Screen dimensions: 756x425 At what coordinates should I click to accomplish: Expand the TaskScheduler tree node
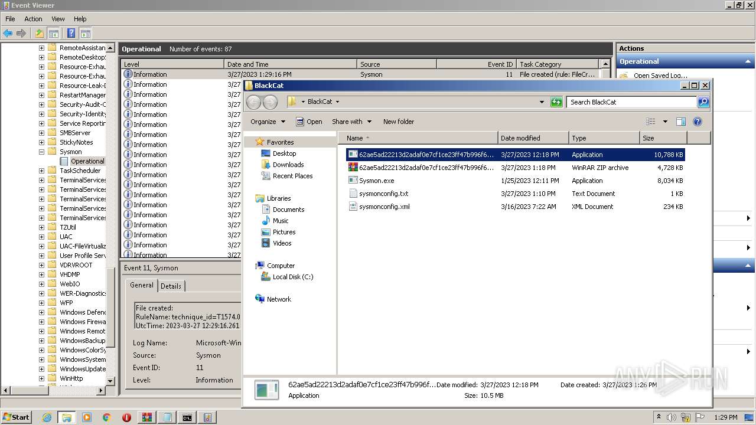(41, 171)
